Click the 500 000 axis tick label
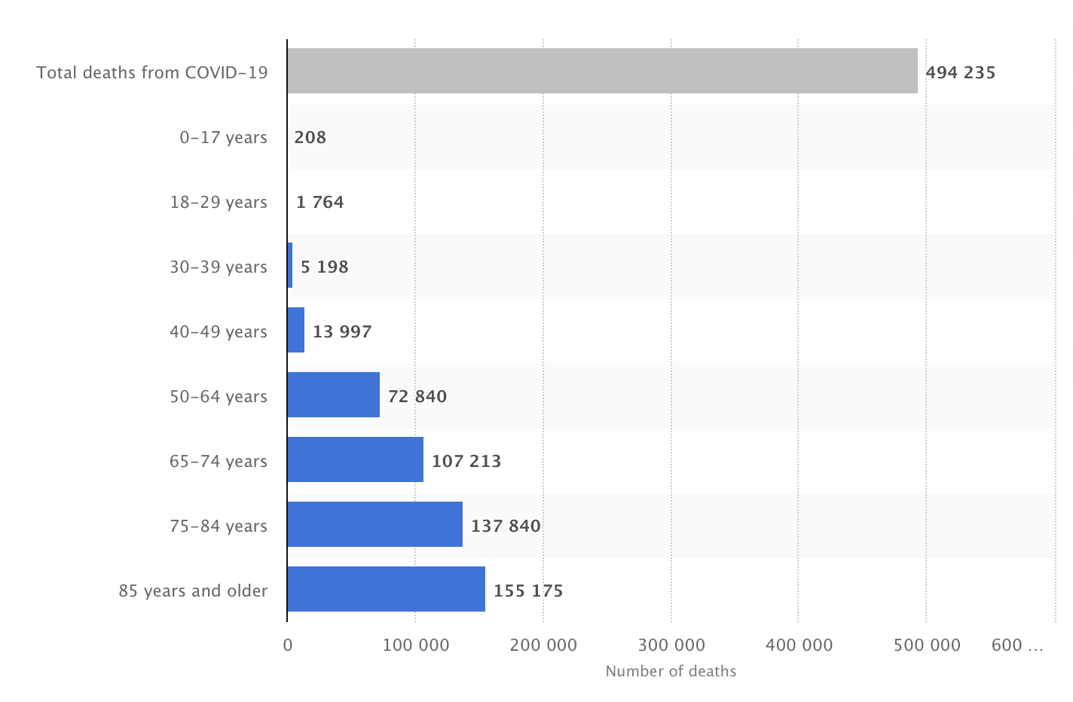The image size is (1073, 702). (x=927, y=646)
